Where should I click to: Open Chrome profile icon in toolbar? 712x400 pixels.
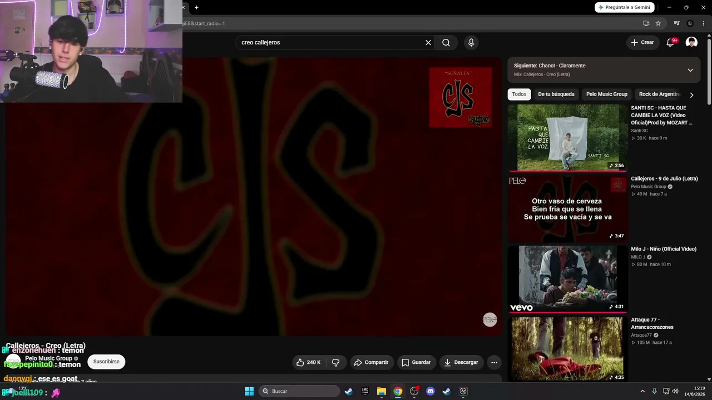pyautogui.click(x=690, y=23)
